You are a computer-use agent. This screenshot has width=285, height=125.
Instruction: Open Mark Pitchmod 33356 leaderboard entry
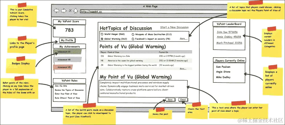point(229,43)
